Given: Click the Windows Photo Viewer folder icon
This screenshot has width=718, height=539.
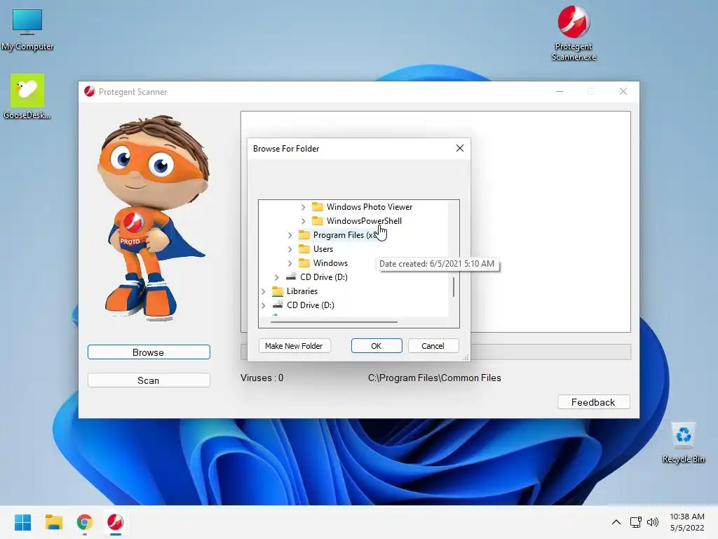Looking at the screenshot, I should pyautogui.click(x=318, y=207).
